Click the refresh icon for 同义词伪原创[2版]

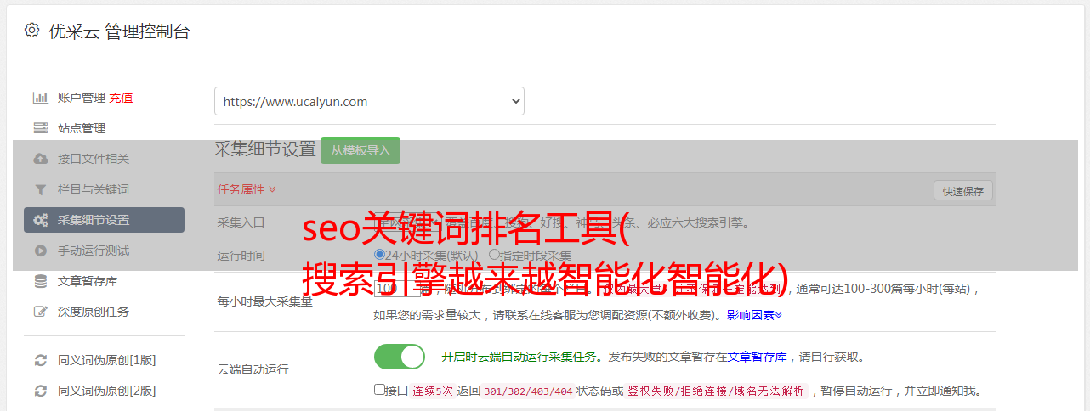40,391
